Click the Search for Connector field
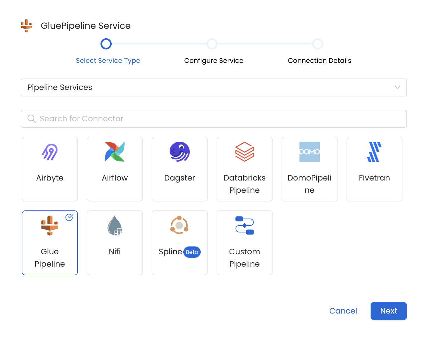This screenshot has width=426, height=337. [214, 119]
